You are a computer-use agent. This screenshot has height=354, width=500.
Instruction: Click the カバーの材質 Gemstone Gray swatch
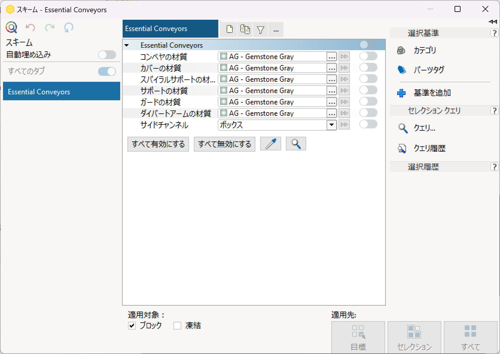pos(223,68)
